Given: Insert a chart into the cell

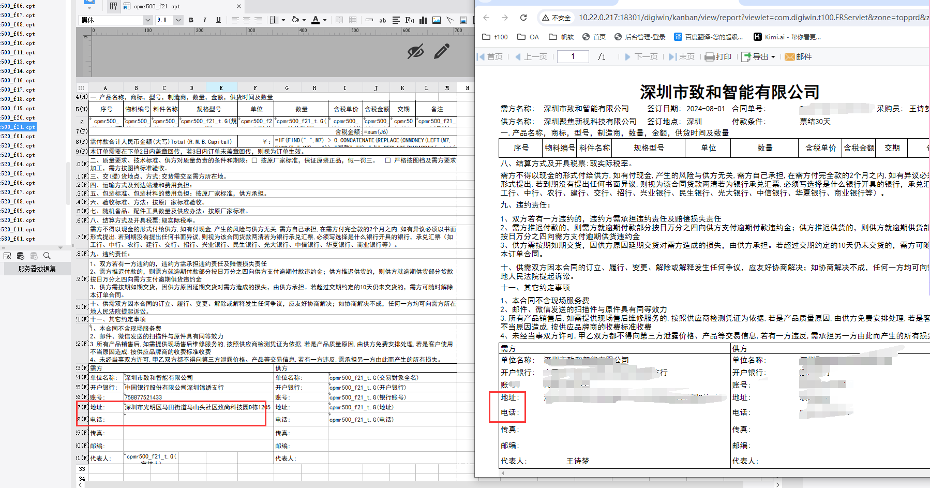Looking at the screenshot, I should pos(423,20).
